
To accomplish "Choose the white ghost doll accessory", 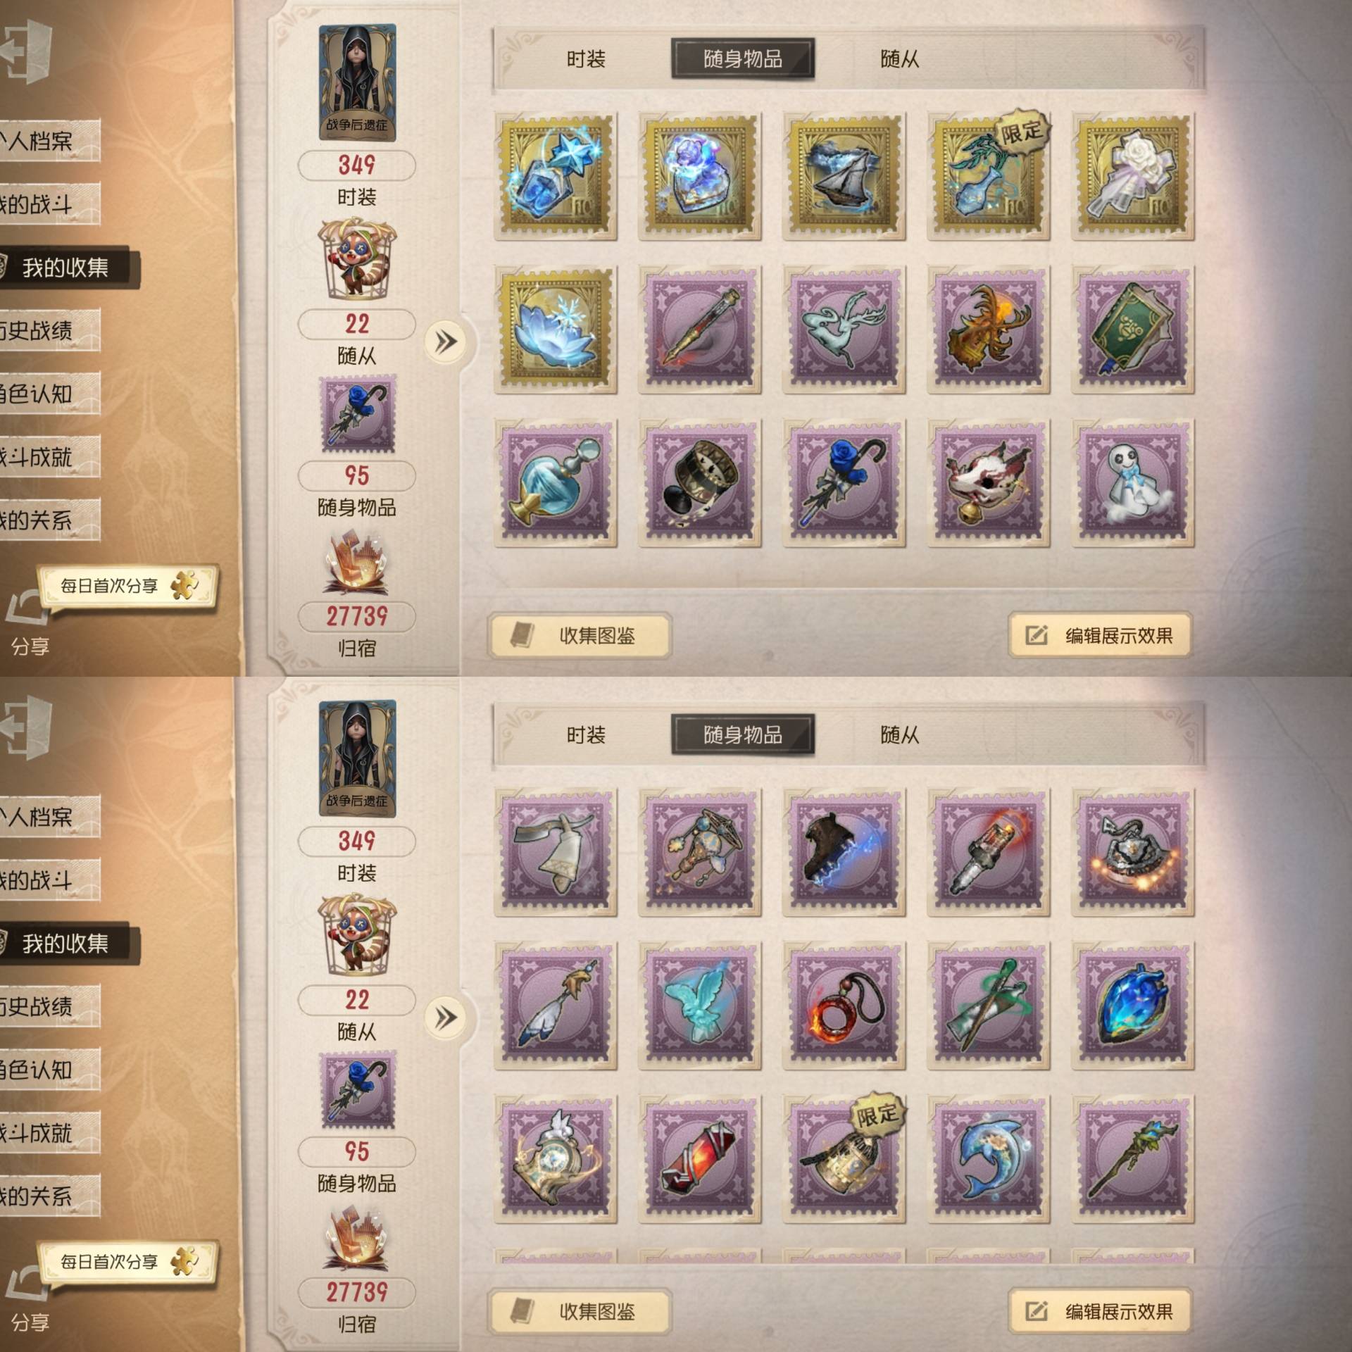I will click(1132, 483).
